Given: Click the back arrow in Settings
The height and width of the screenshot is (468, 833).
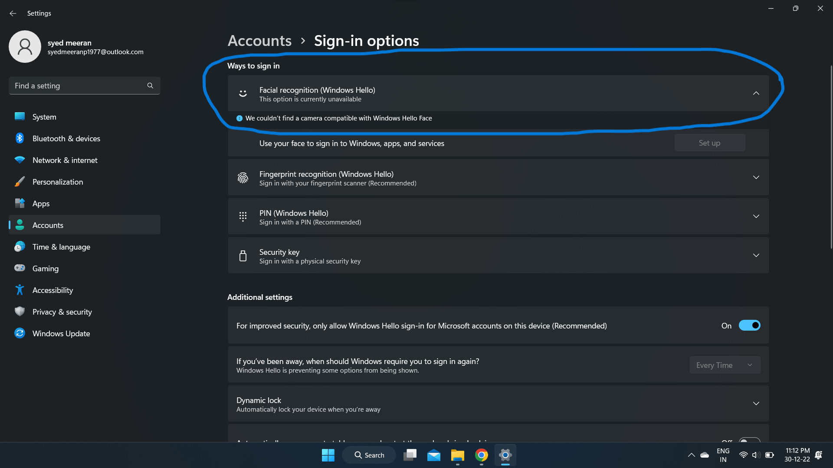Looking at the screenshot, I should tap(13, 13).
